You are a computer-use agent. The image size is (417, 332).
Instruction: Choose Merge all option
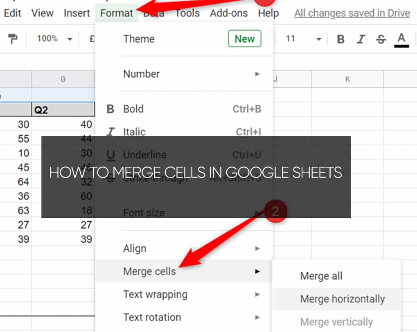coord(336,276)
